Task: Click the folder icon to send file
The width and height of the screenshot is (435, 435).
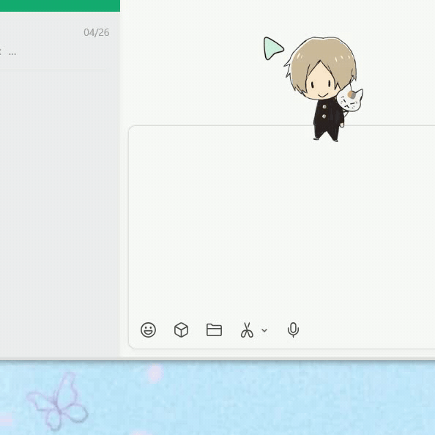Action: point(214,330)
